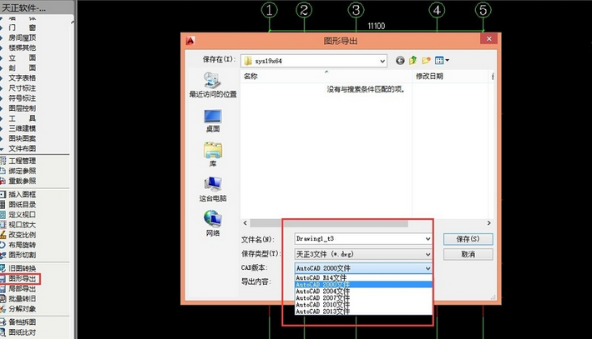Choose AutoCAD 2004文件 from version list
The image size is (592, 339).
[x=363, y=292]
